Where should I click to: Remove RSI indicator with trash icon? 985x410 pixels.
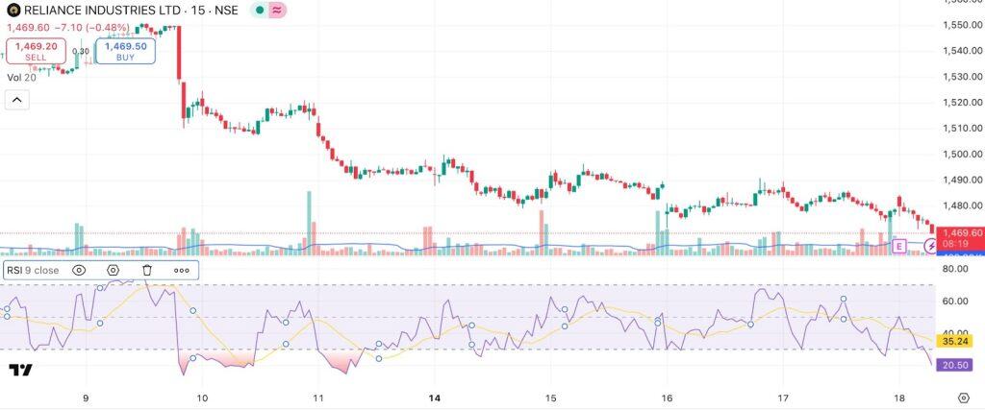(x=147, y=270)
